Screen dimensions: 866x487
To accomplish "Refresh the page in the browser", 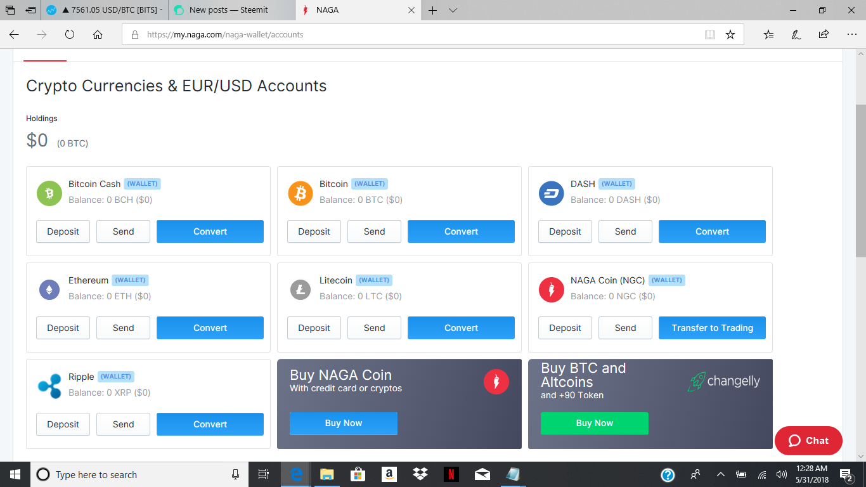I will [x=70, y=35].
